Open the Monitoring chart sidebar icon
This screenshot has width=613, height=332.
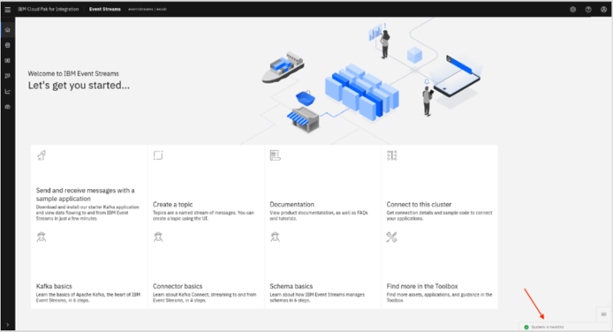pyautogui.click(x=7, y=92)
